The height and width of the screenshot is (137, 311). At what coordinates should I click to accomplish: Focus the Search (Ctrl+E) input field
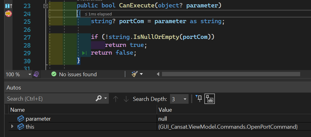pos(51,99)
